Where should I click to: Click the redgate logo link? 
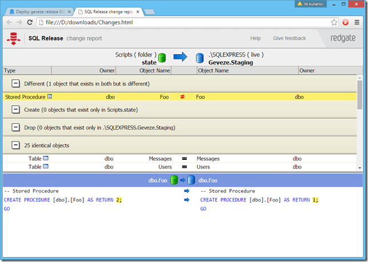coord(343,38)
